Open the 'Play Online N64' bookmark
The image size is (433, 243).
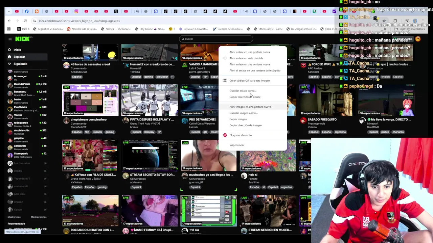(150, 29)
